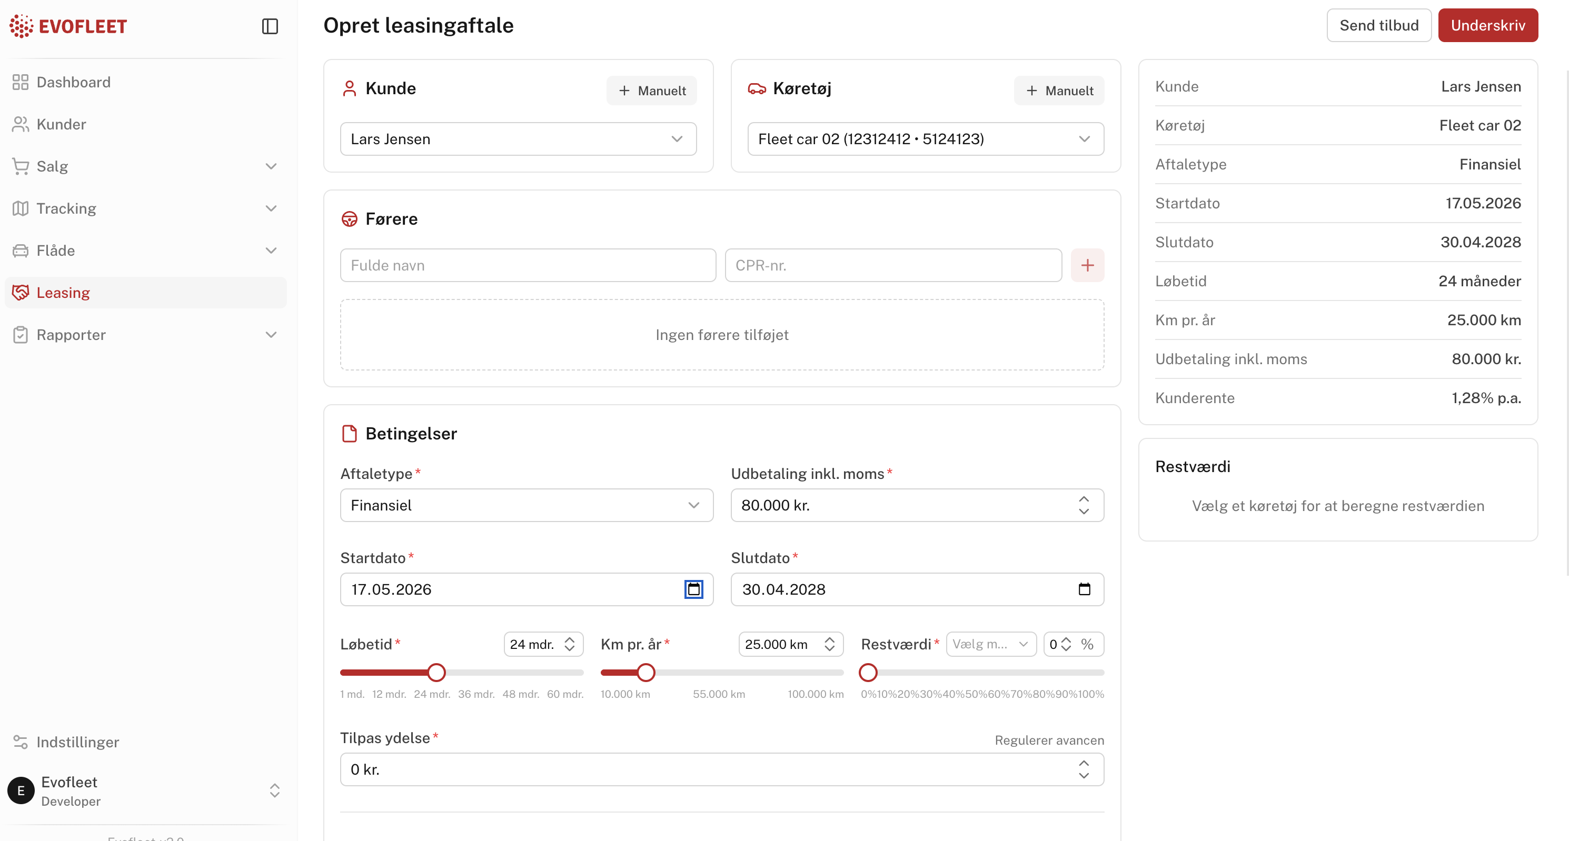Image resolution: width=1569 pixels, height=841 pixels.
Task: Adjust the Km pr. år stepper arrows
Action: 830,644
